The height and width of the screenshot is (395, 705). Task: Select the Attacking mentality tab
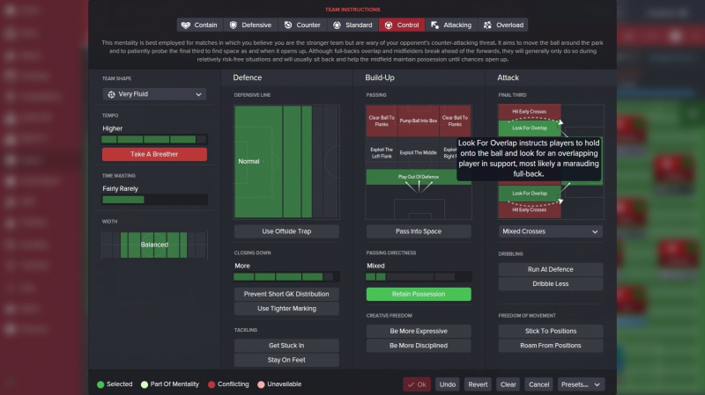[451, 26]
